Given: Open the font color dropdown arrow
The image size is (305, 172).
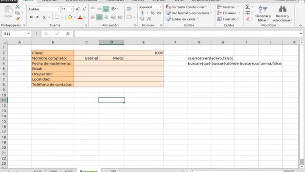Looking at the screenshot, I should pyautogui.click(x=85, y=17).
